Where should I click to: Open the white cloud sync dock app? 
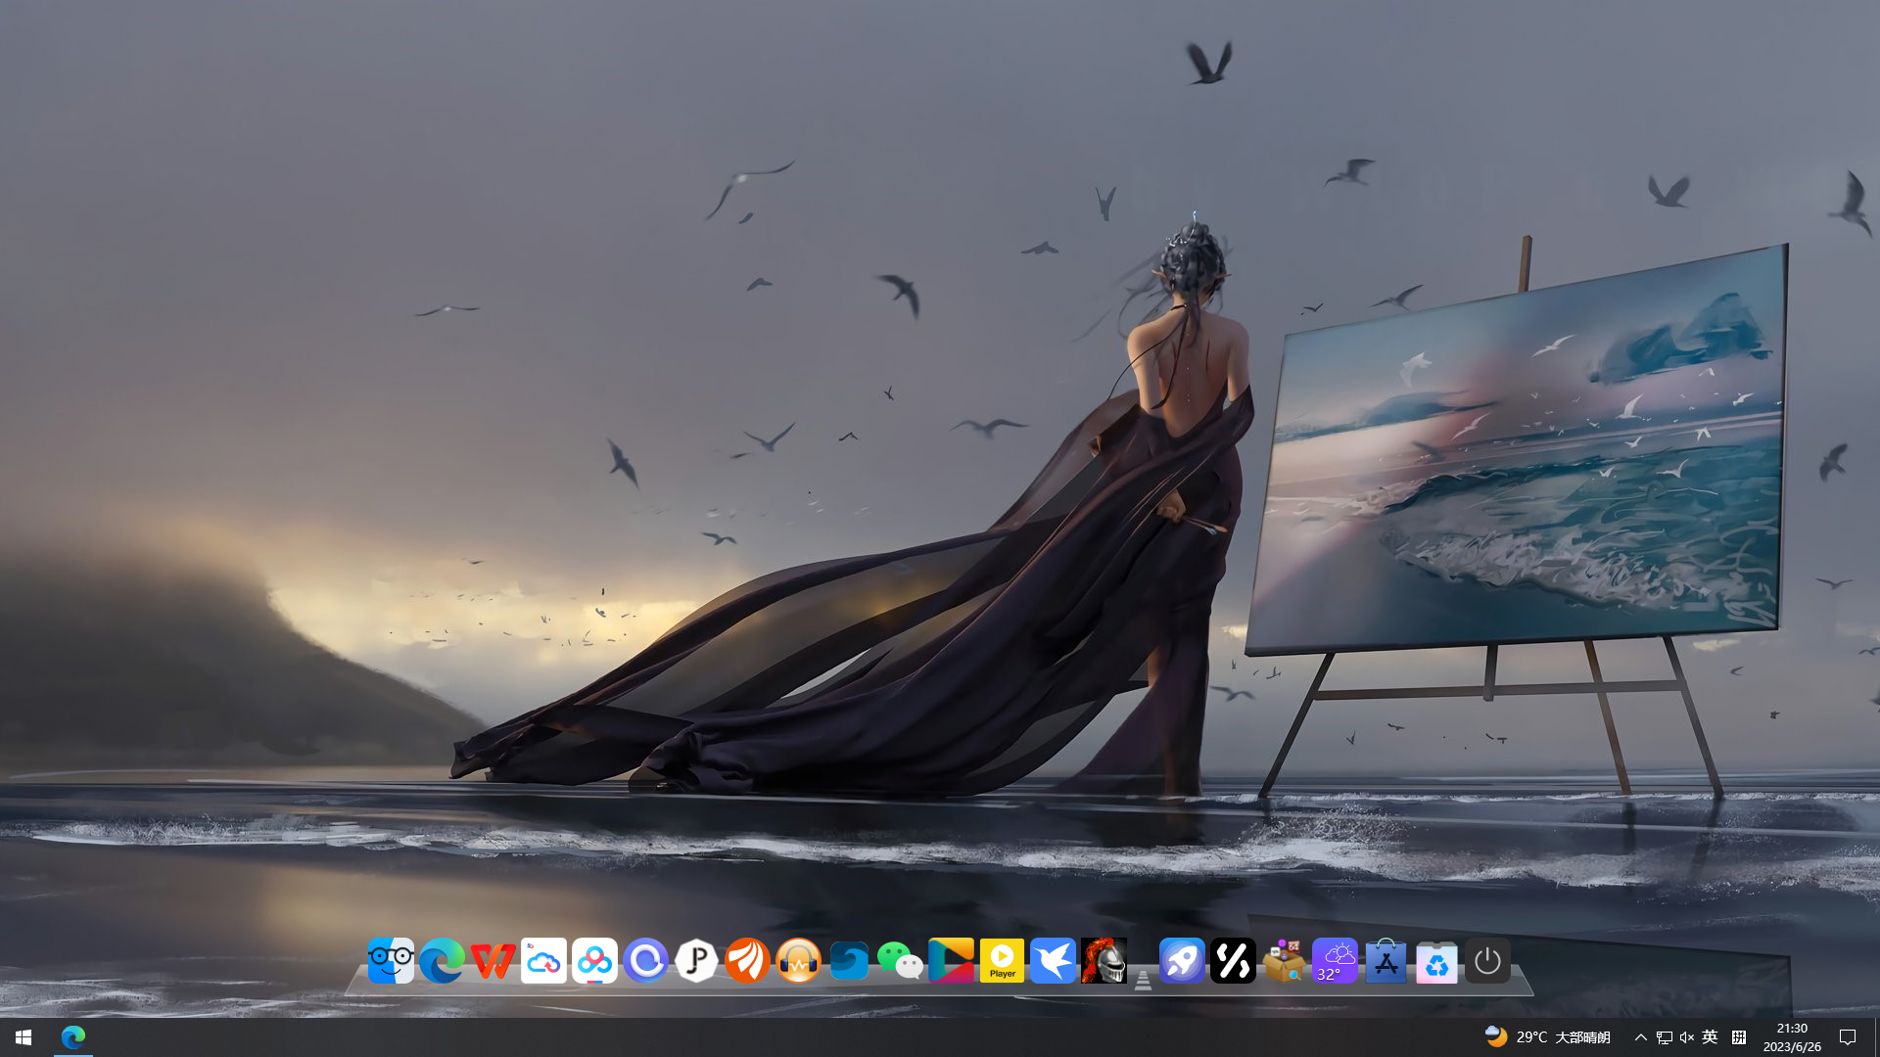pos(543,961)
